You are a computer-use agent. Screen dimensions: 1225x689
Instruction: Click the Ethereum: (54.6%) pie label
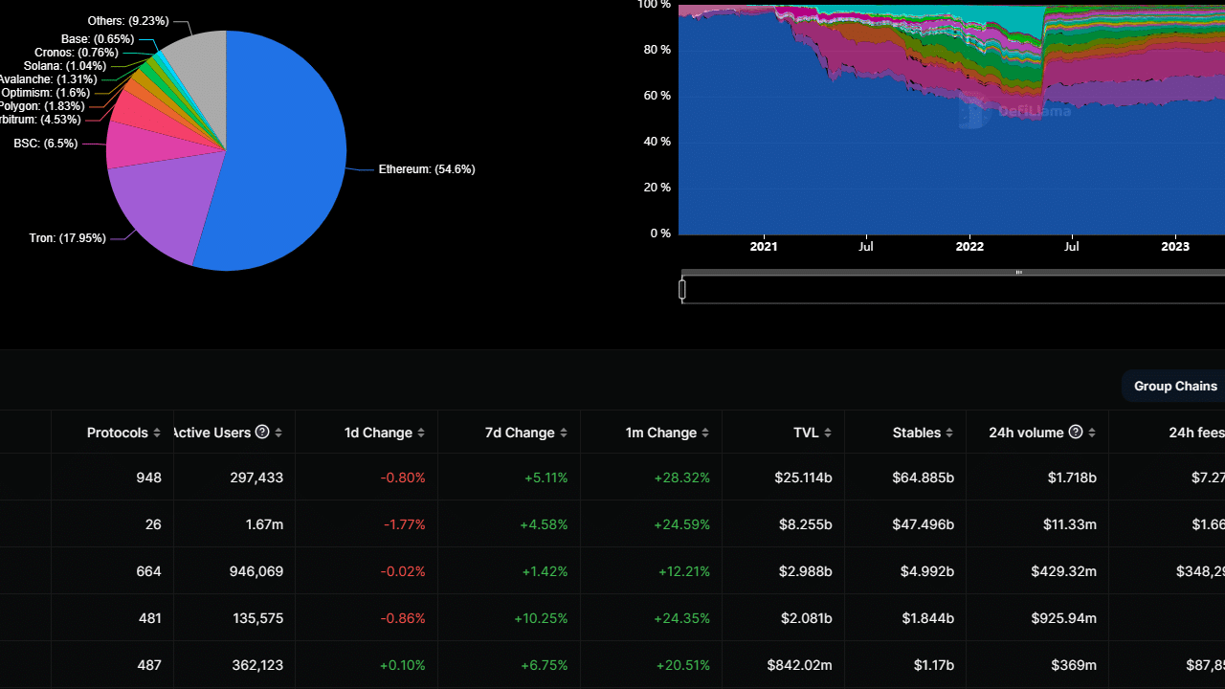pos(427,169)
